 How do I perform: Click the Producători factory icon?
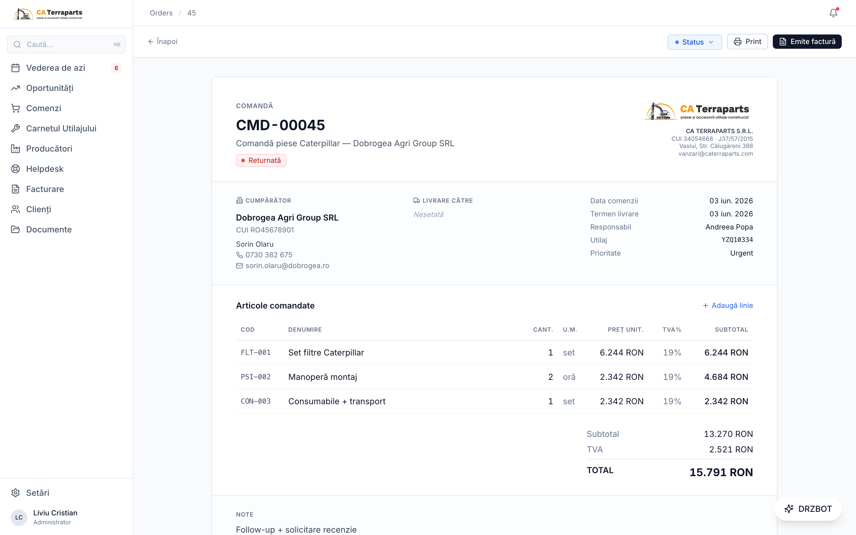[x=15, y=148]
